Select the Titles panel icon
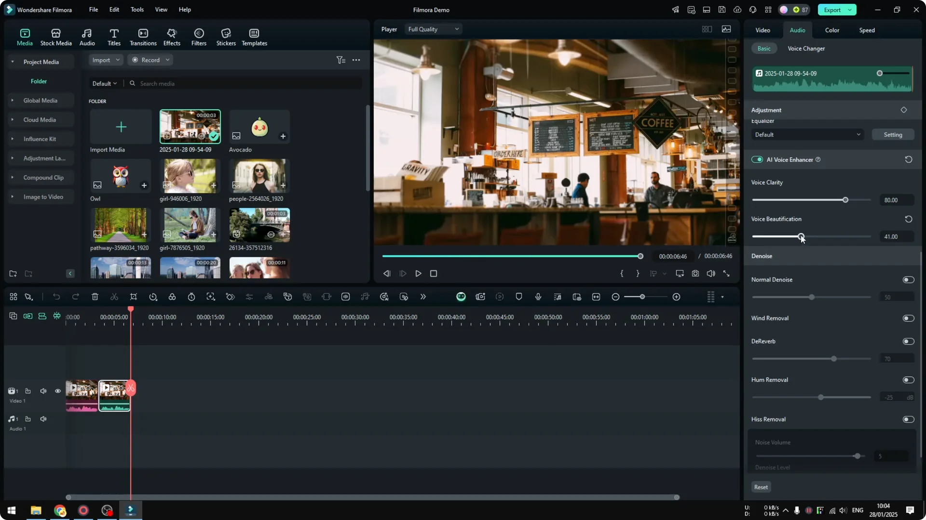 coord(114,36)
